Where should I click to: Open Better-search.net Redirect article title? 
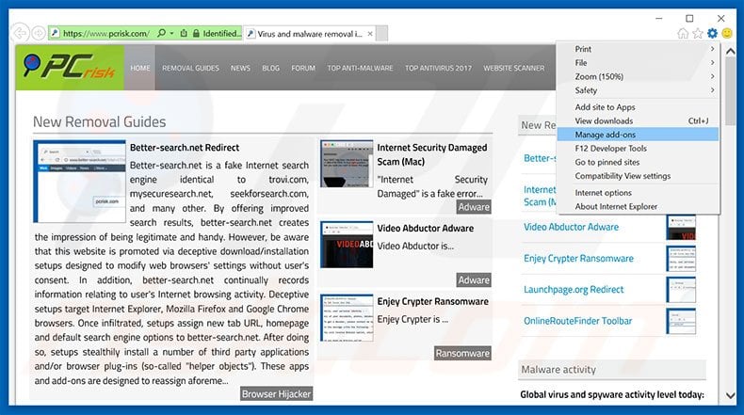click(185, 148)
